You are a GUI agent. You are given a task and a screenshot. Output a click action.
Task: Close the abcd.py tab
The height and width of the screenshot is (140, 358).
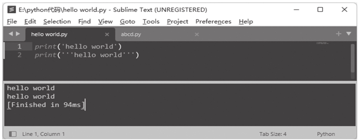[197, 35]
